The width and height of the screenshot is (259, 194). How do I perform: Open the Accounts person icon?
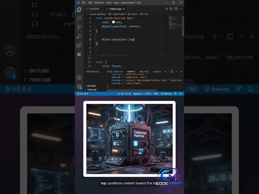coord(79,77)
